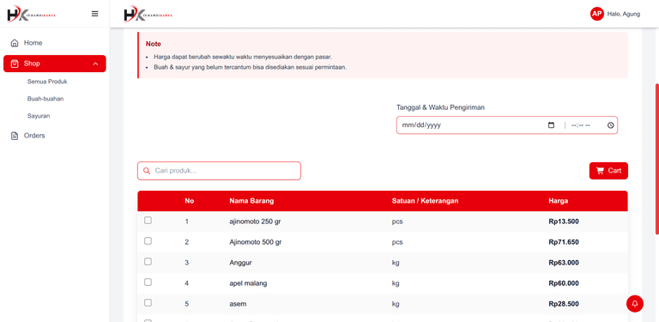Select the Anggur row checkbox

click(x=148, y=262)
